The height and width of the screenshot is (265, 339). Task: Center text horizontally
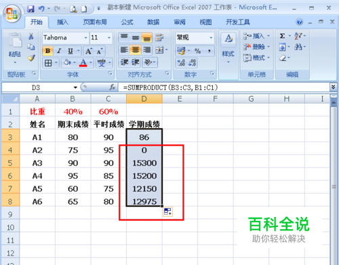coord(136,50)
